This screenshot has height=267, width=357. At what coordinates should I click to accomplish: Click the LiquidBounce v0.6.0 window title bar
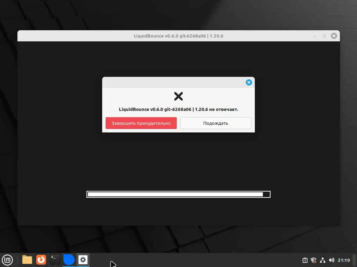[x=178, y=36]
